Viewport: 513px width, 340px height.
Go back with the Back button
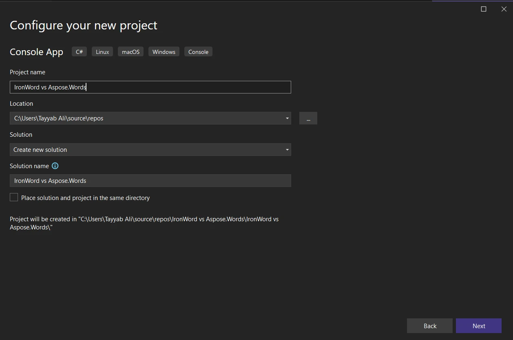pyautogui.click(x=429, y=326)
